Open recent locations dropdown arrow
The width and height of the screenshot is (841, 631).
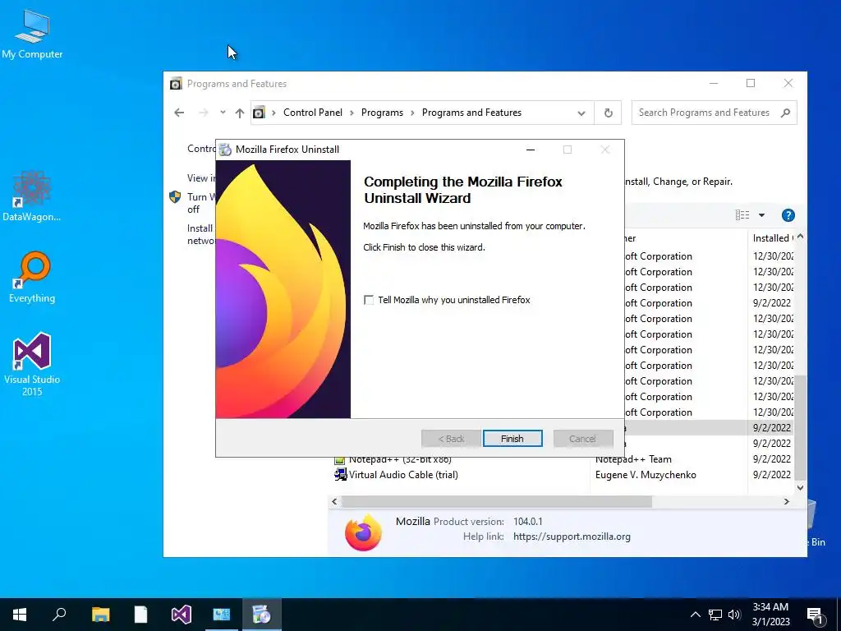pos(223,112)
